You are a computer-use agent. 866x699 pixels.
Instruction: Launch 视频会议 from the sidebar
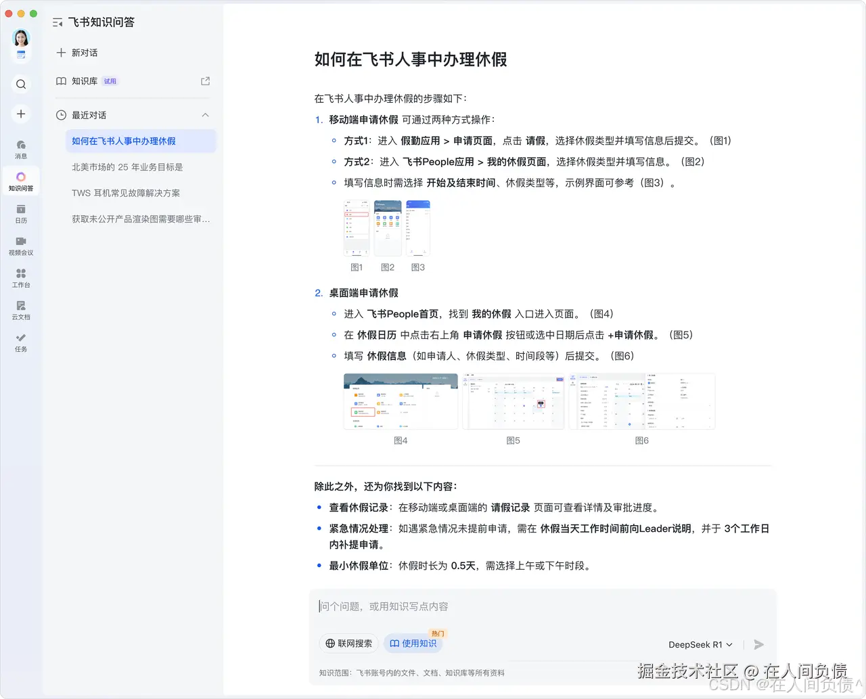(x=20, y=246)
